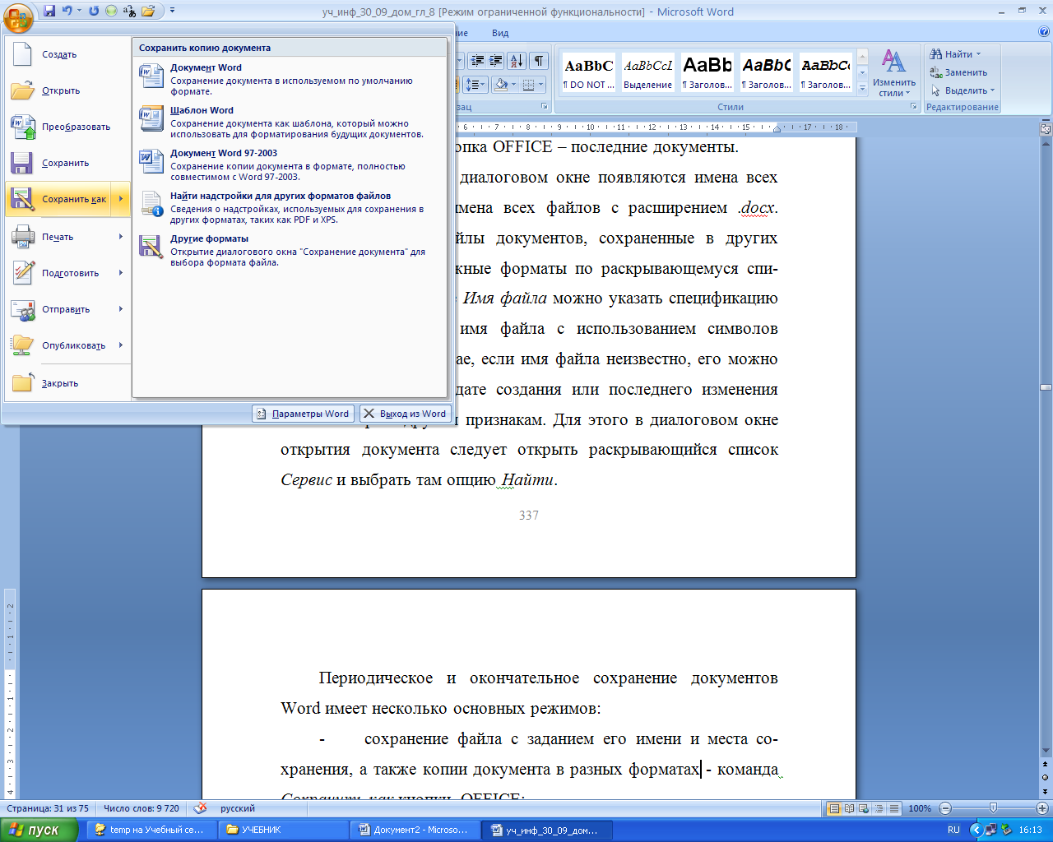The width and height of the screenshot is (1053, 842).
Task: Apply the DO NOT style from gallery
Action: point(588,72)
